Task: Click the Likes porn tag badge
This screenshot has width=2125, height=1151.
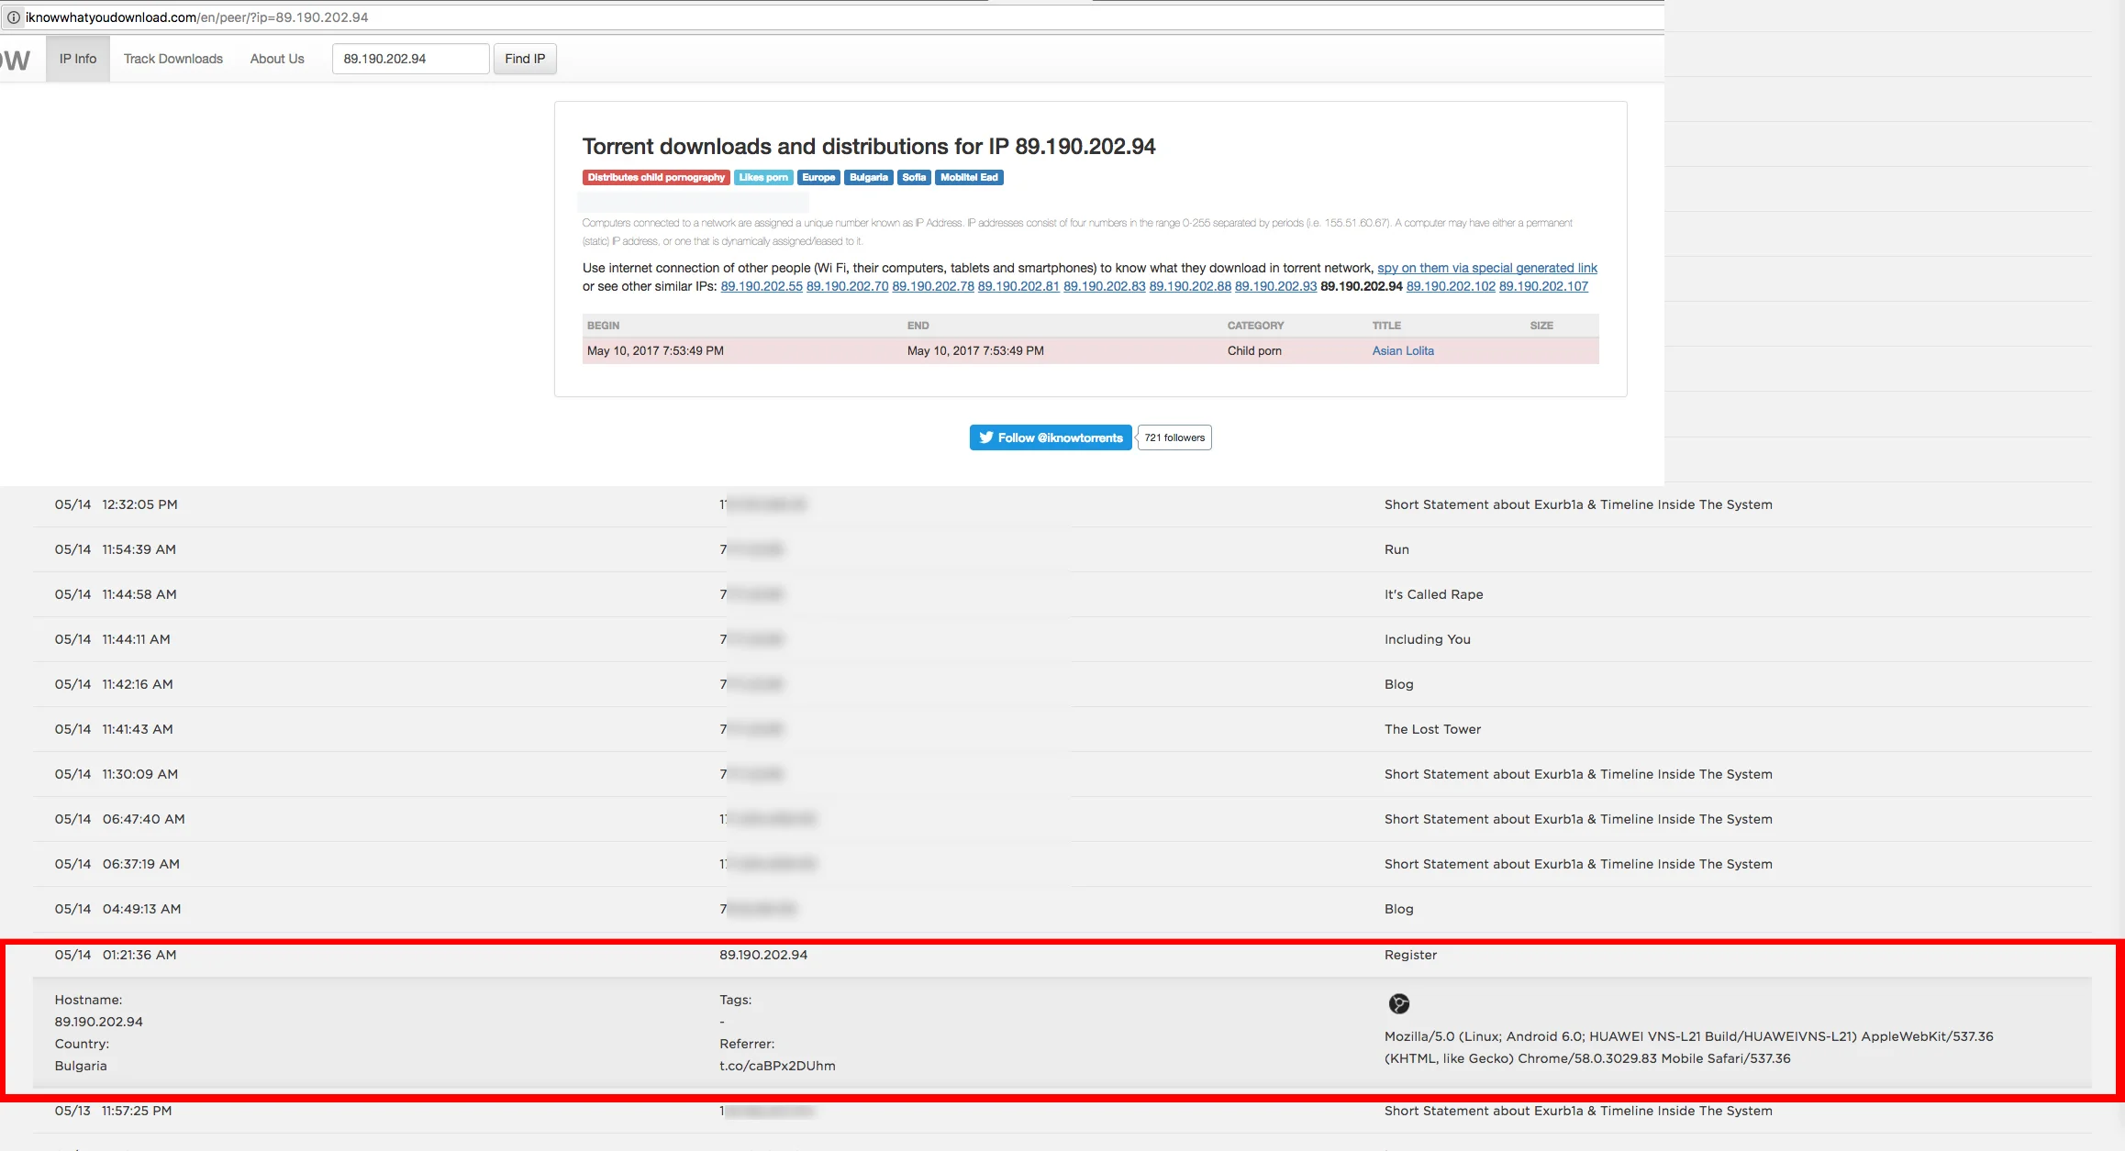Action: coord(762,177)
